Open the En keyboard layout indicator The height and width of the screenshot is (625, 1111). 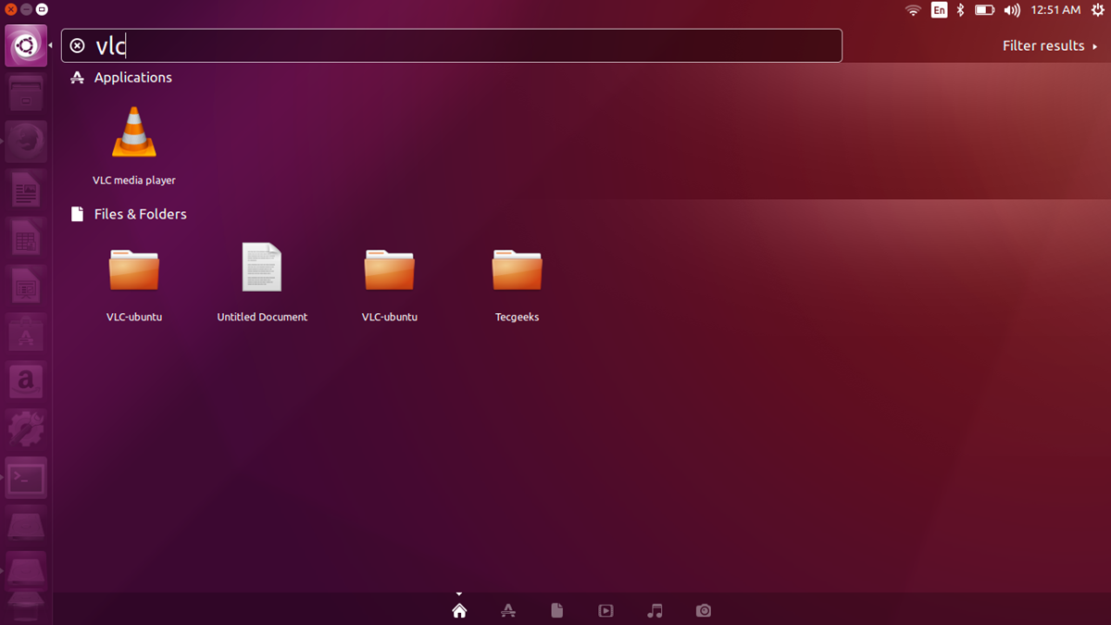pos(939,10)
